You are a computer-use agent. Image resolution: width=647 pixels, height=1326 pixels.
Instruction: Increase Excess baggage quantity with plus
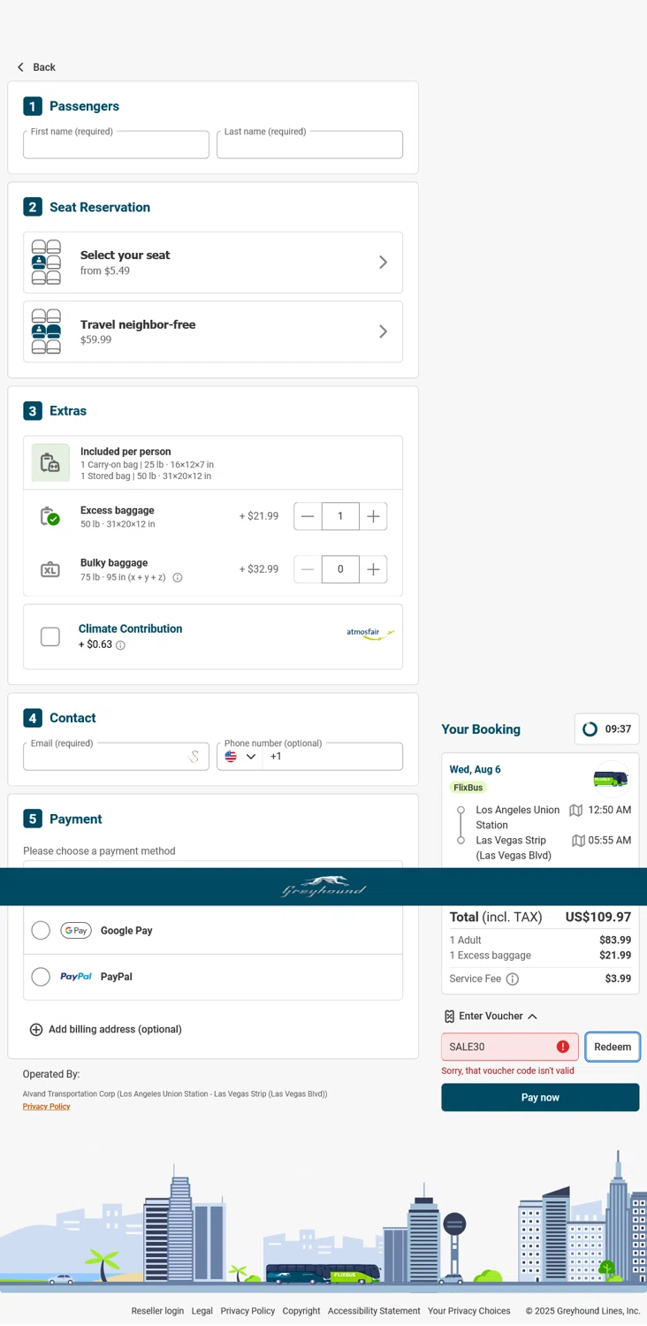(373, 516)
